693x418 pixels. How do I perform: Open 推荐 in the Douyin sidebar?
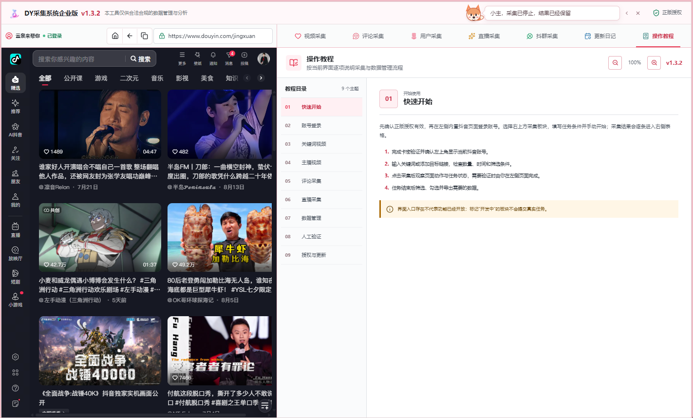point(16,106)
